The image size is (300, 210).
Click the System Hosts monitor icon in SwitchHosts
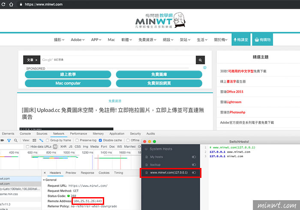click(x=147, y=149)
